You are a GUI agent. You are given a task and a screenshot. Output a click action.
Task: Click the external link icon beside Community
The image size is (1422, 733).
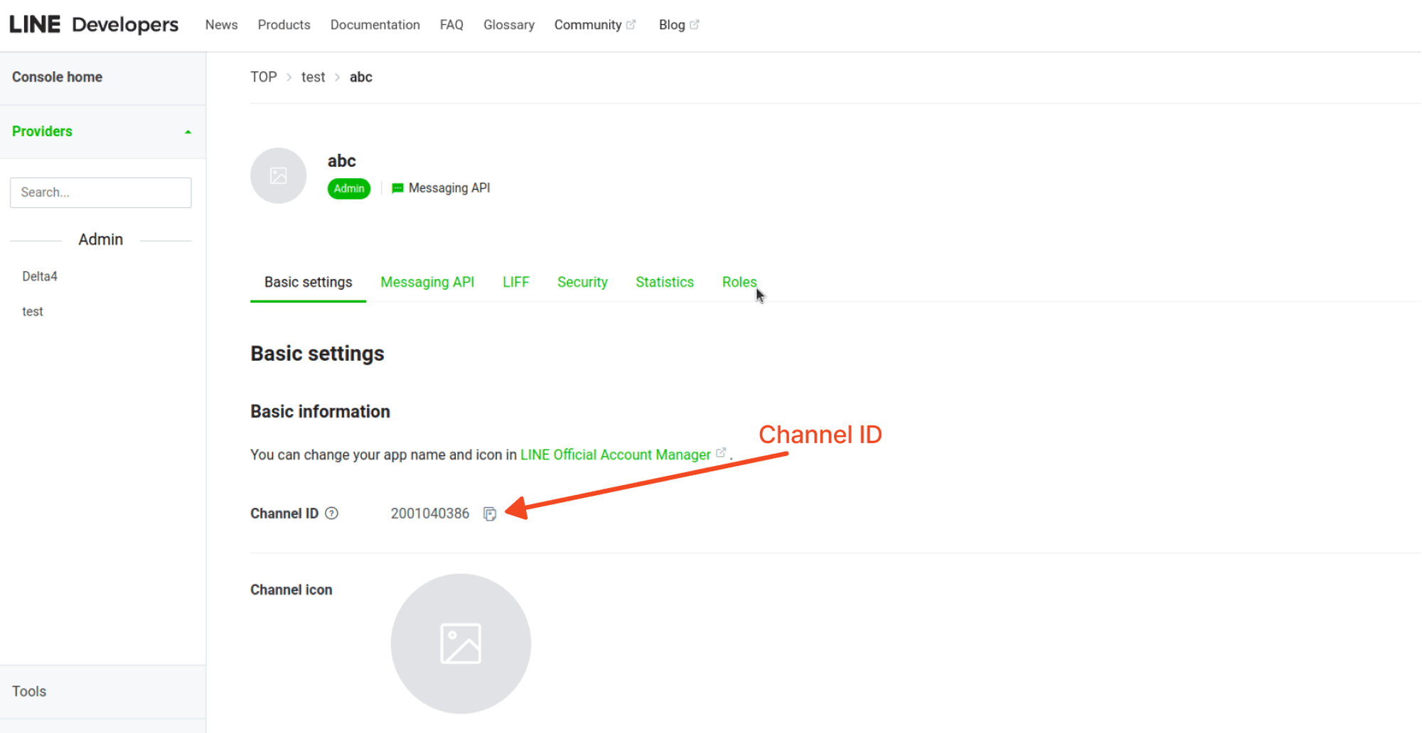pos(632,23)
